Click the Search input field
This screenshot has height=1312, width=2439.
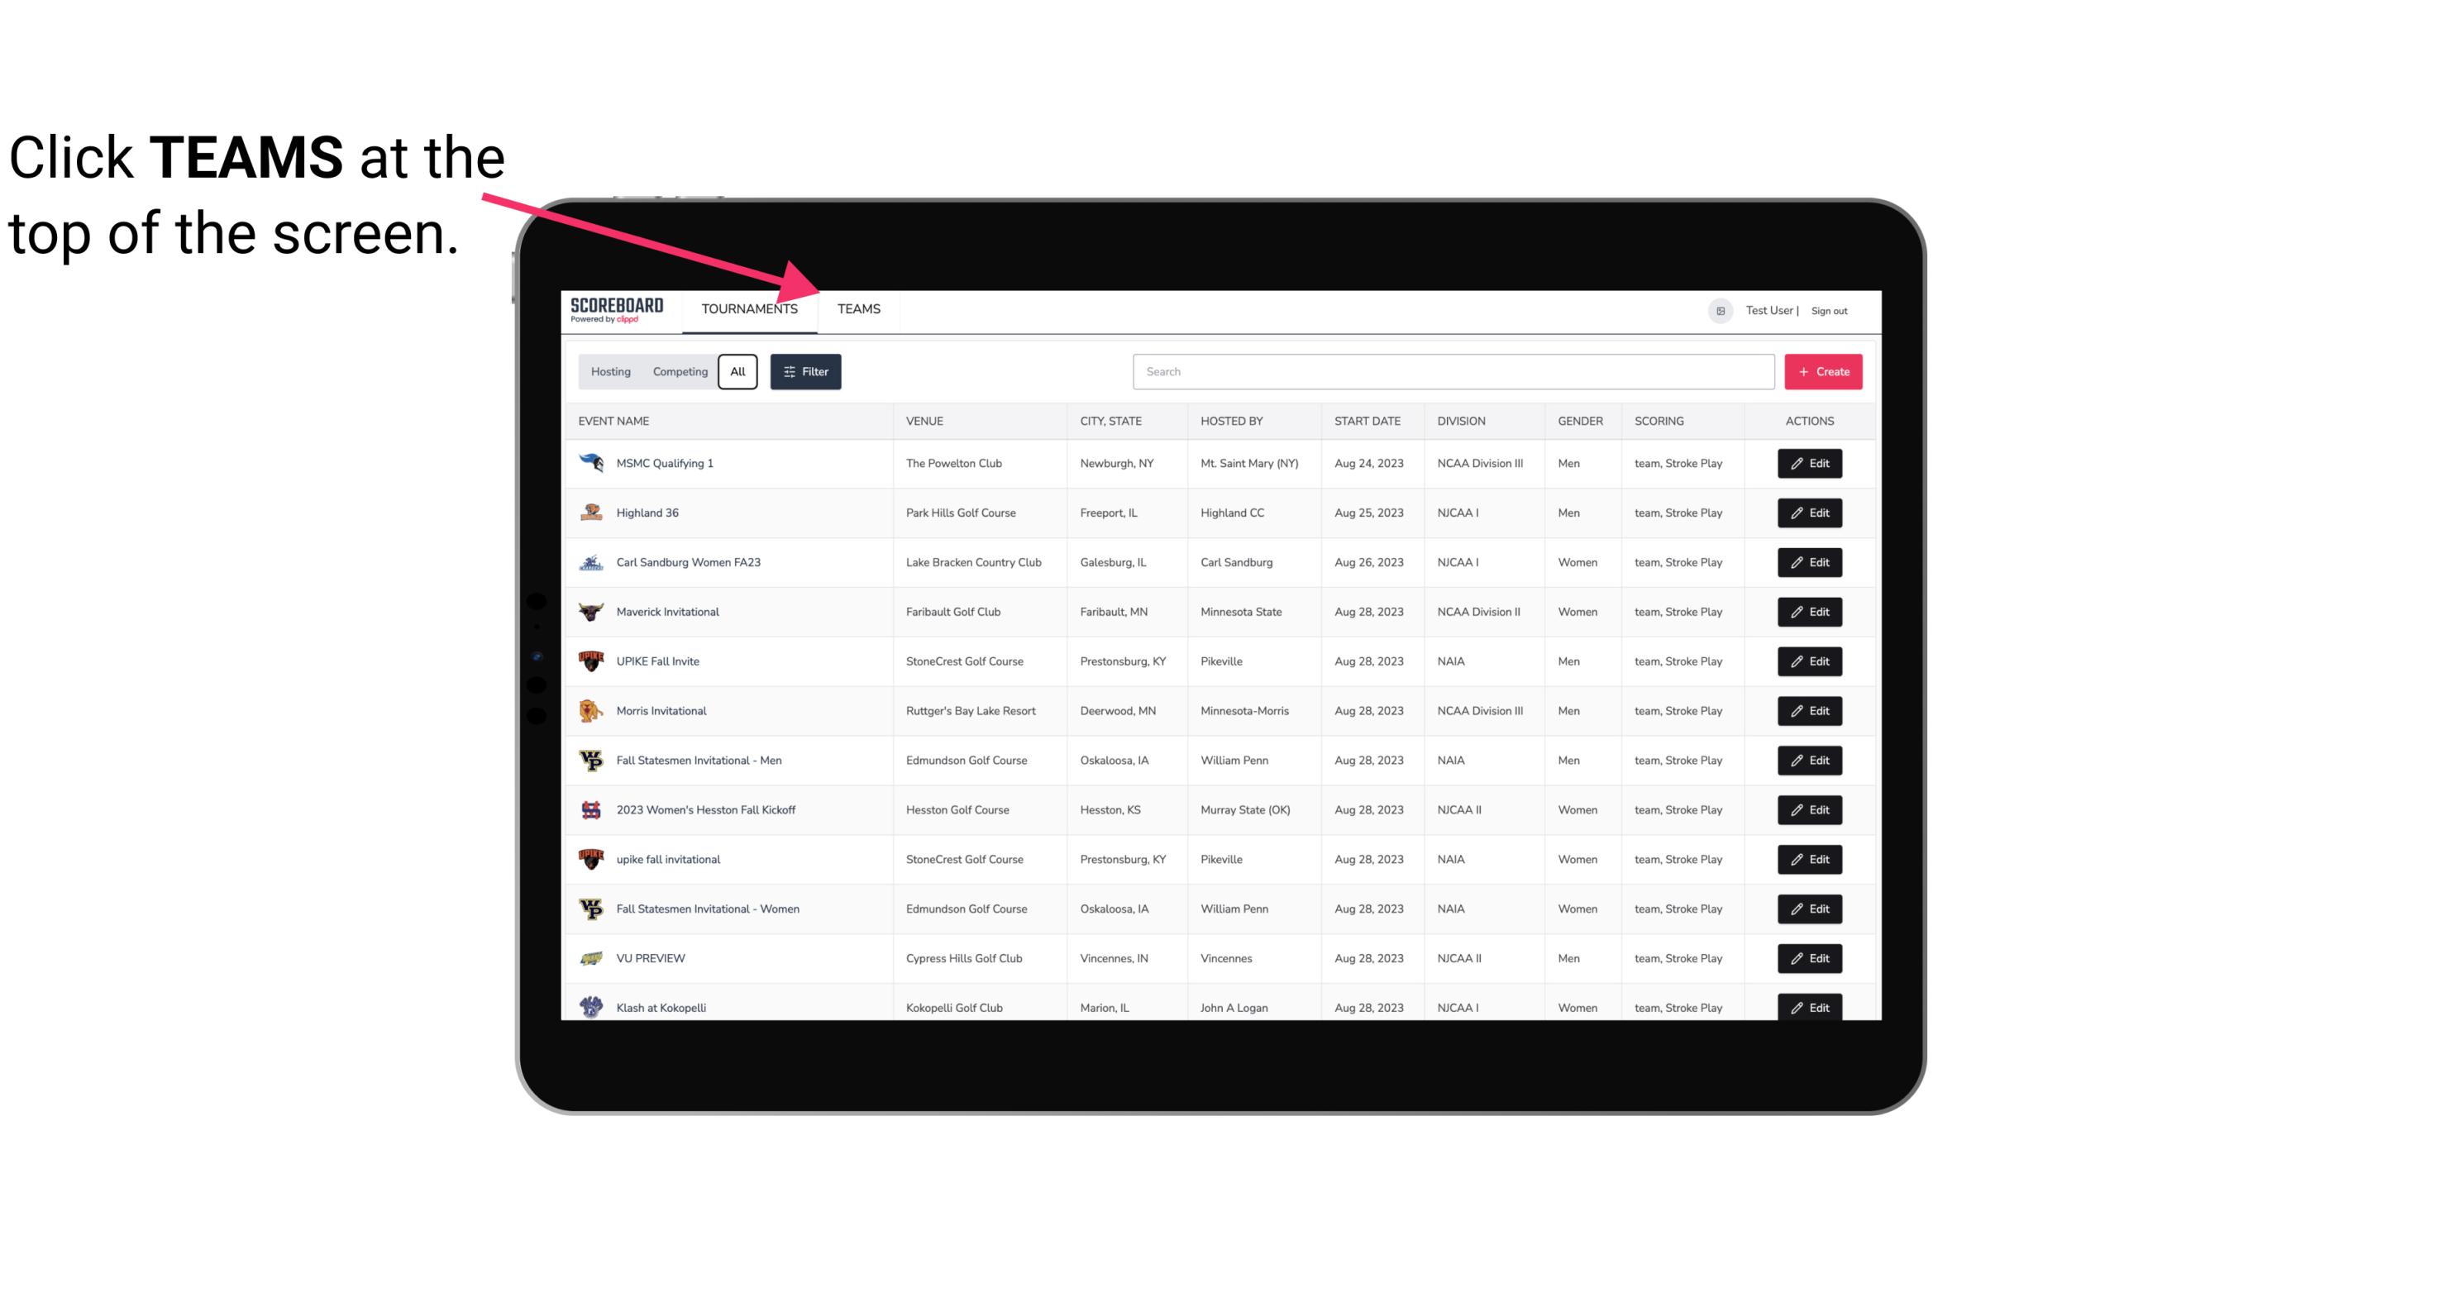[1449, 372]
